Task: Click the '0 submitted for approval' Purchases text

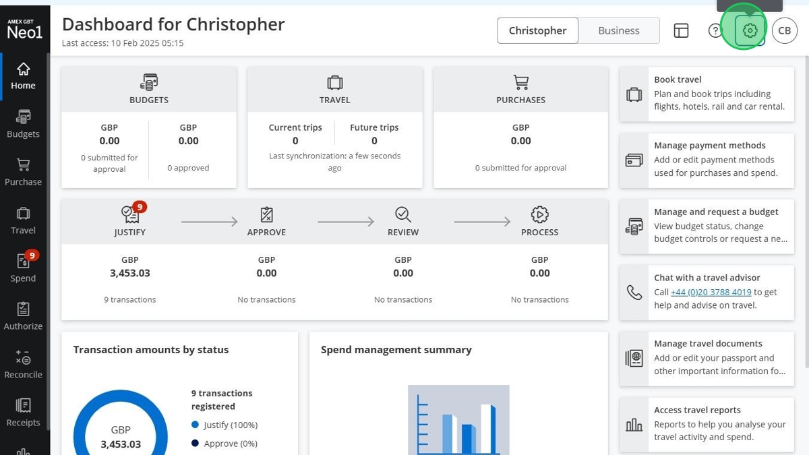Action: [x=520, y=168]
